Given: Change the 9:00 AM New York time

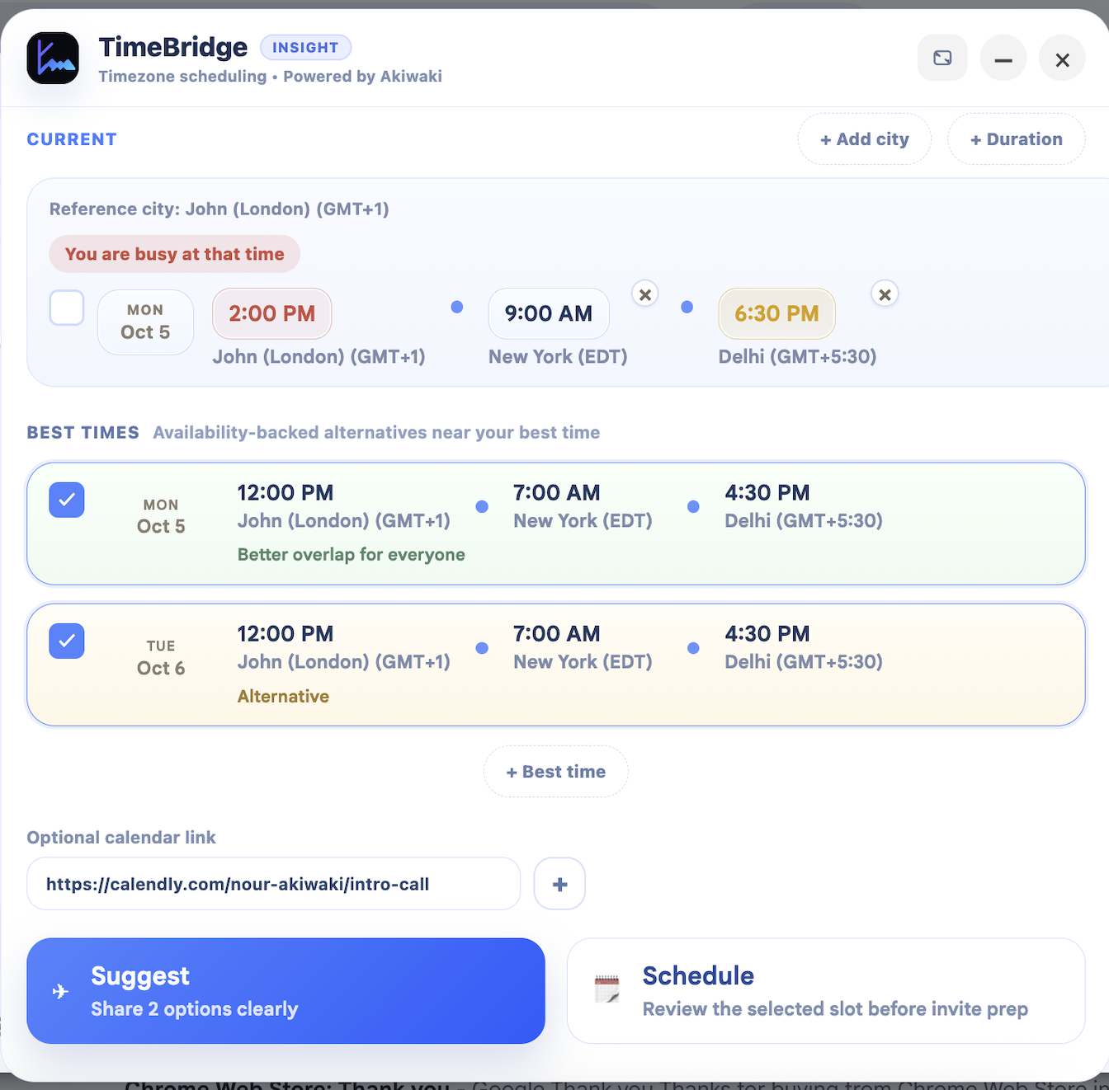Looking at the screenshot, I should [548, 314].
